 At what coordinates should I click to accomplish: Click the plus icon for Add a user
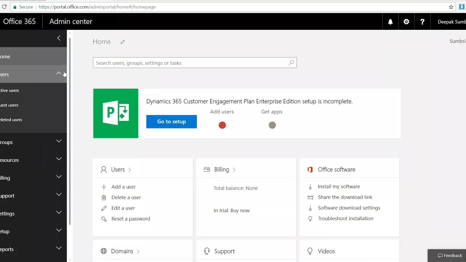click(104, 187)
